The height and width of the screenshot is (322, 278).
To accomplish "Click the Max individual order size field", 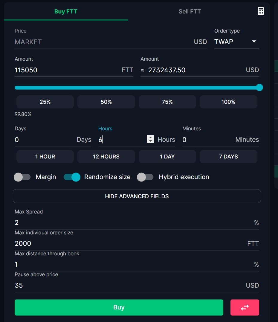I will point(137,244).
